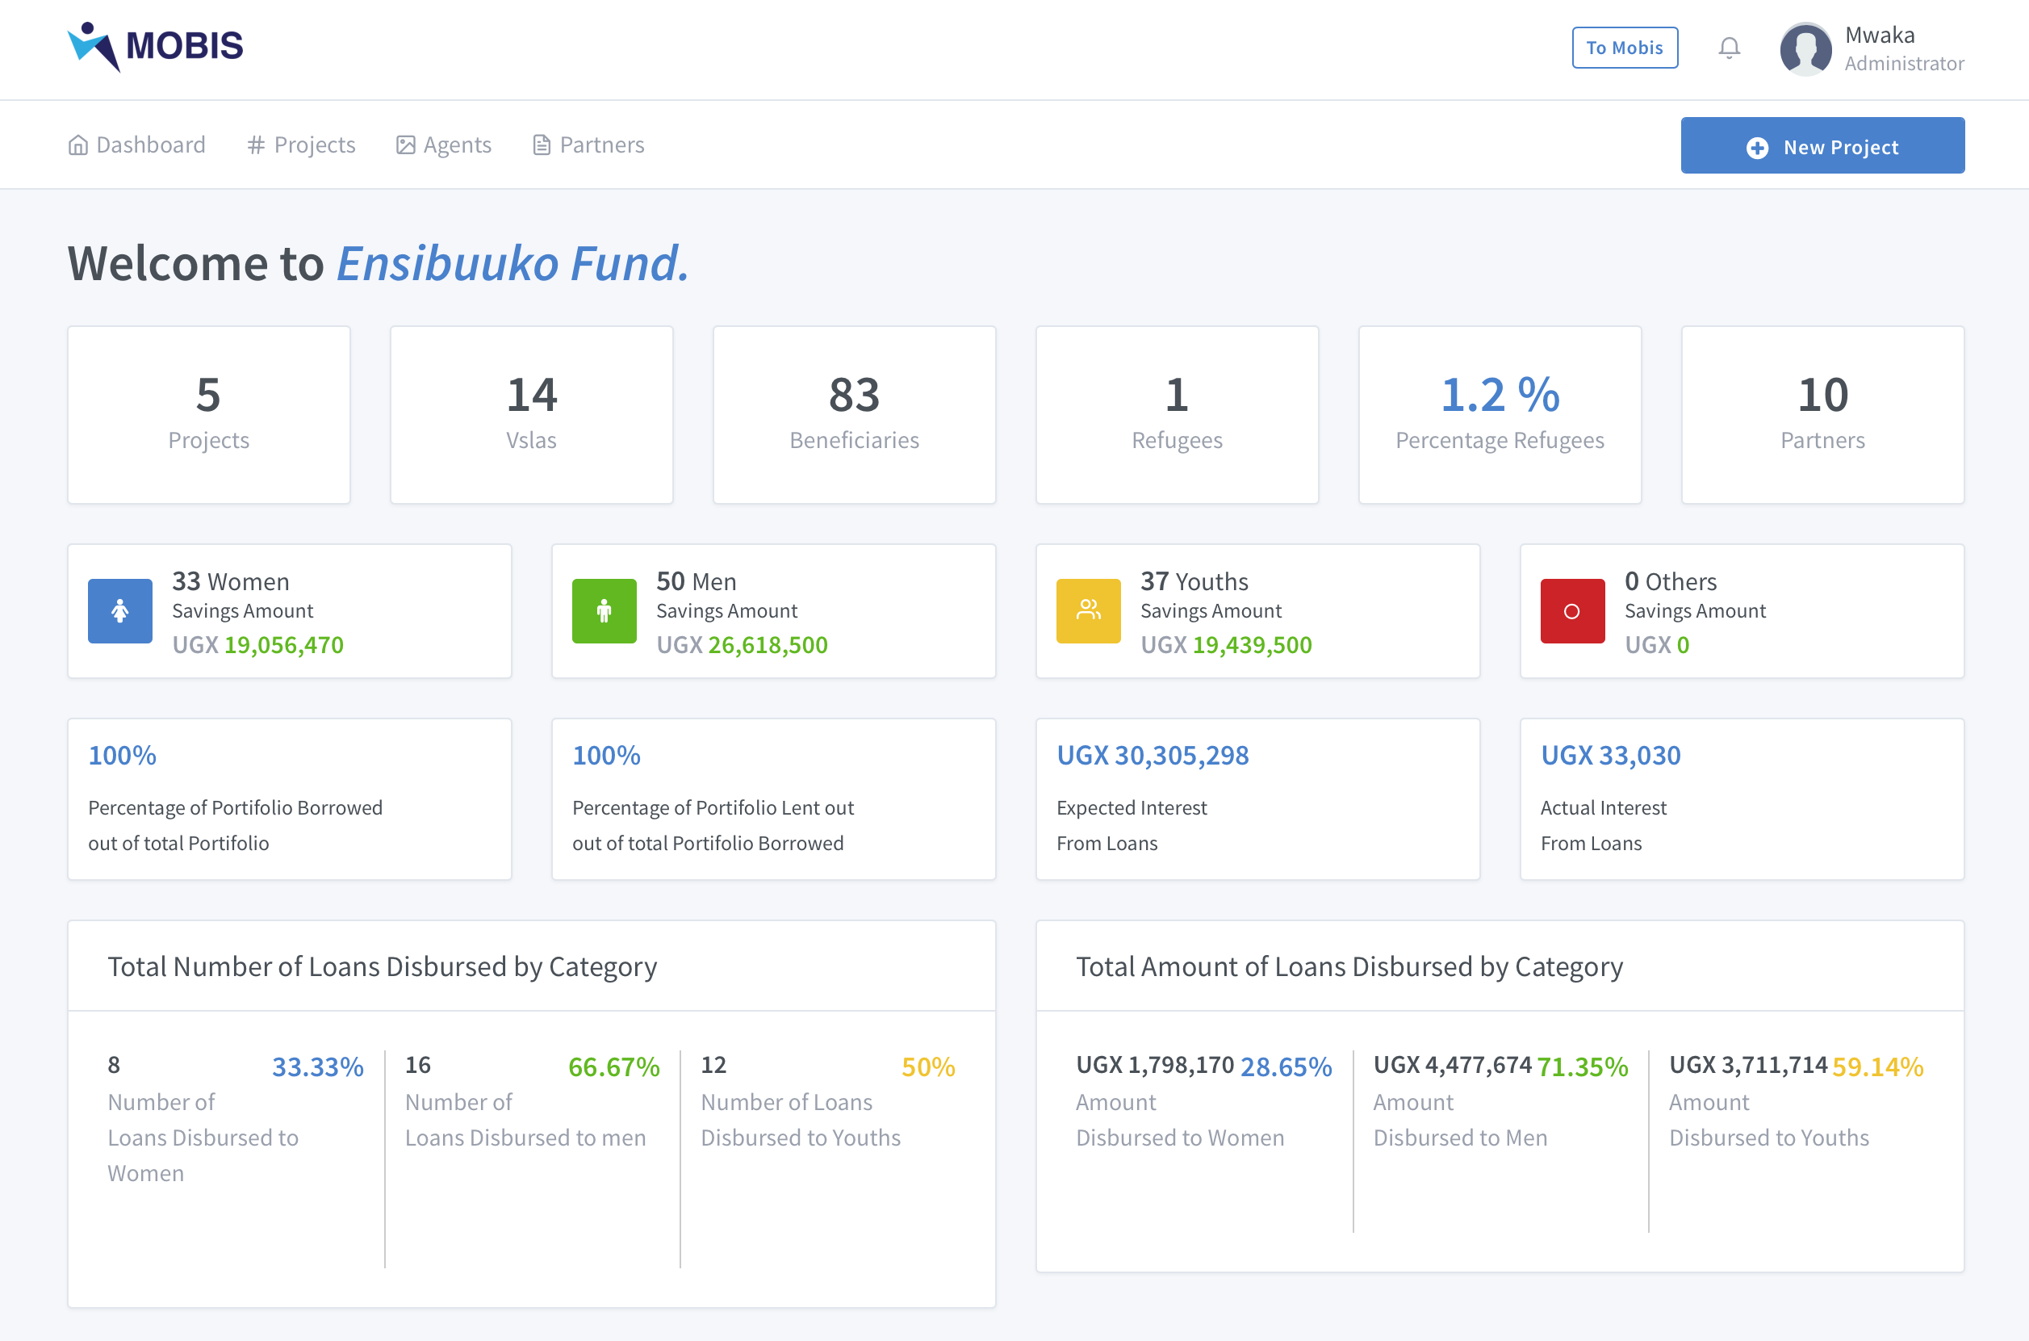Create a New Project
This screenshot has width=2029, height=1341.
(1822, 146)
